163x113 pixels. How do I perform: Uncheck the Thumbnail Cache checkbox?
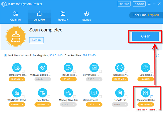click(x=152, y=97)
